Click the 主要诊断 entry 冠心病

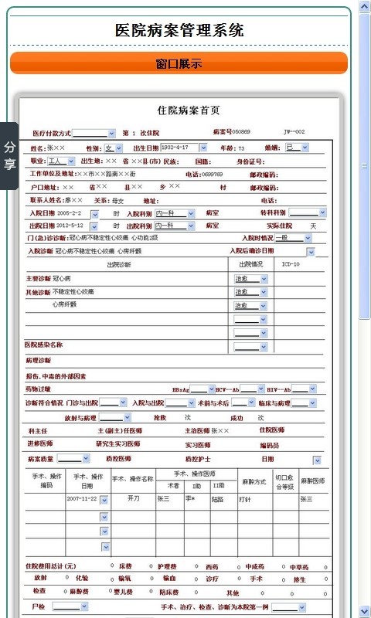(x=62, y=278)
